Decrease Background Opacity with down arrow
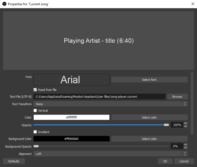This screenshot has width=197, height=167. [x=185, y=148]
